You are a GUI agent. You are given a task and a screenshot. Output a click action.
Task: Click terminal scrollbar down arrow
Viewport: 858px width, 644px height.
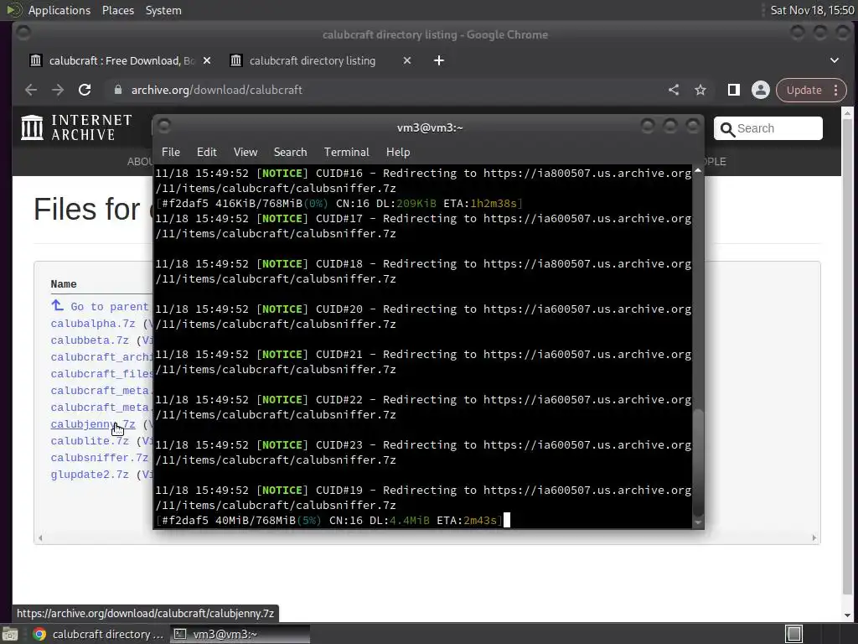pyautogui.click(x=698, y=523)
